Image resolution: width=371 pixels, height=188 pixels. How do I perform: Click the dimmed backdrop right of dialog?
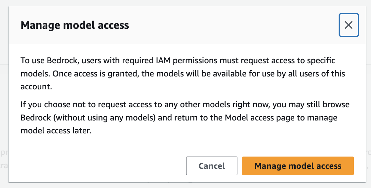point(368,99)
